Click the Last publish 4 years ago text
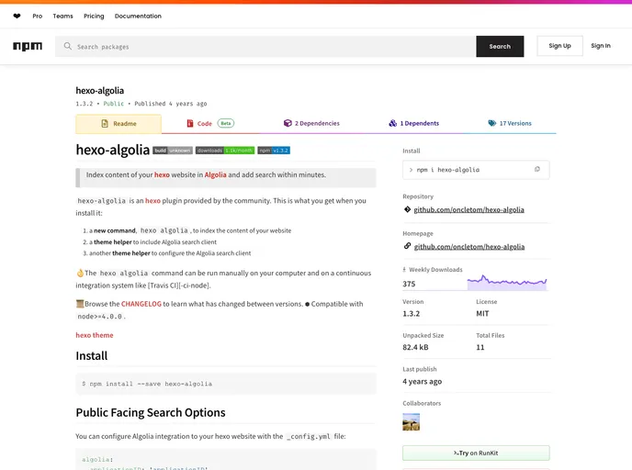 tap(422, 381)
